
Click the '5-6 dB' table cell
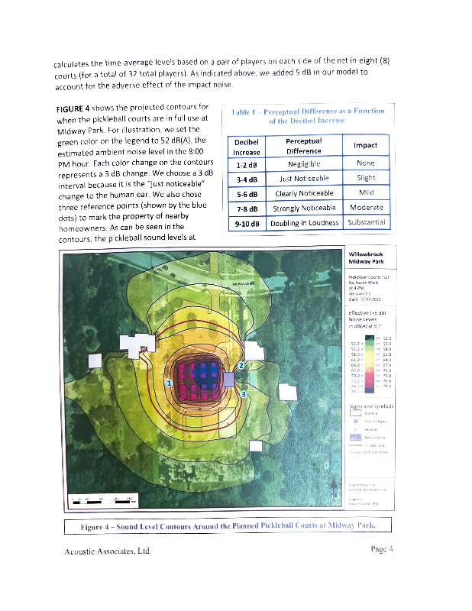pos(247,194)
